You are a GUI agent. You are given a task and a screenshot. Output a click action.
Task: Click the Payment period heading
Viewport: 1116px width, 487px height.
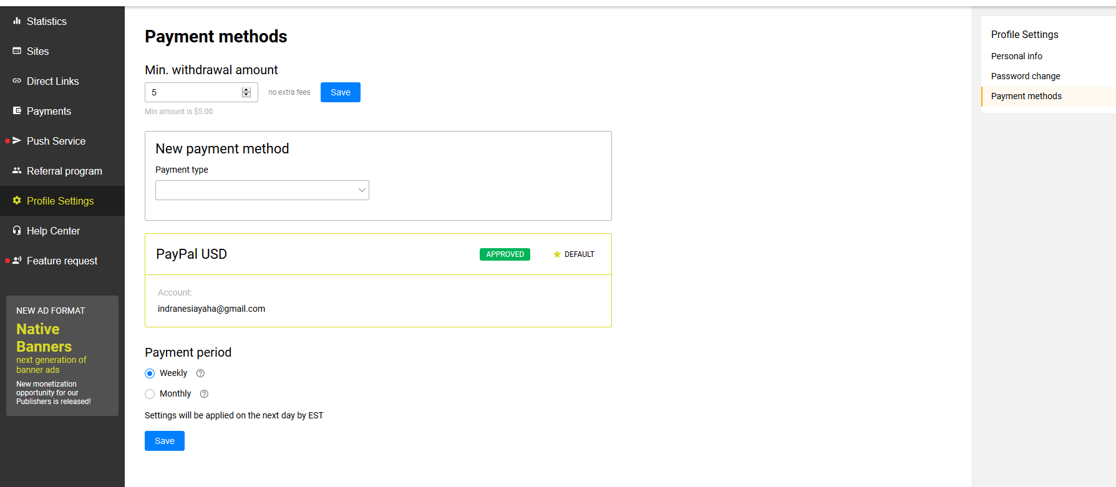pyautogui.click(x=188, y=352)
